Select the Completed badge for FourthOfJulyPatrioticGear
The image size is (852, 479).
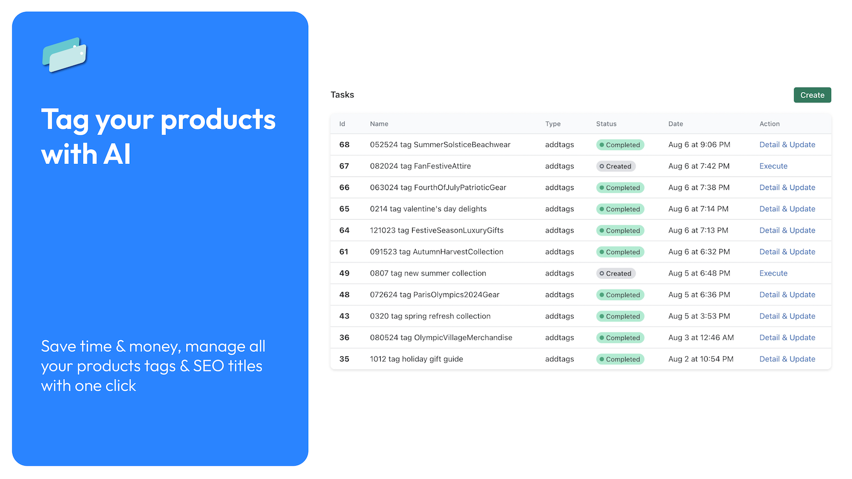[620, 187]
